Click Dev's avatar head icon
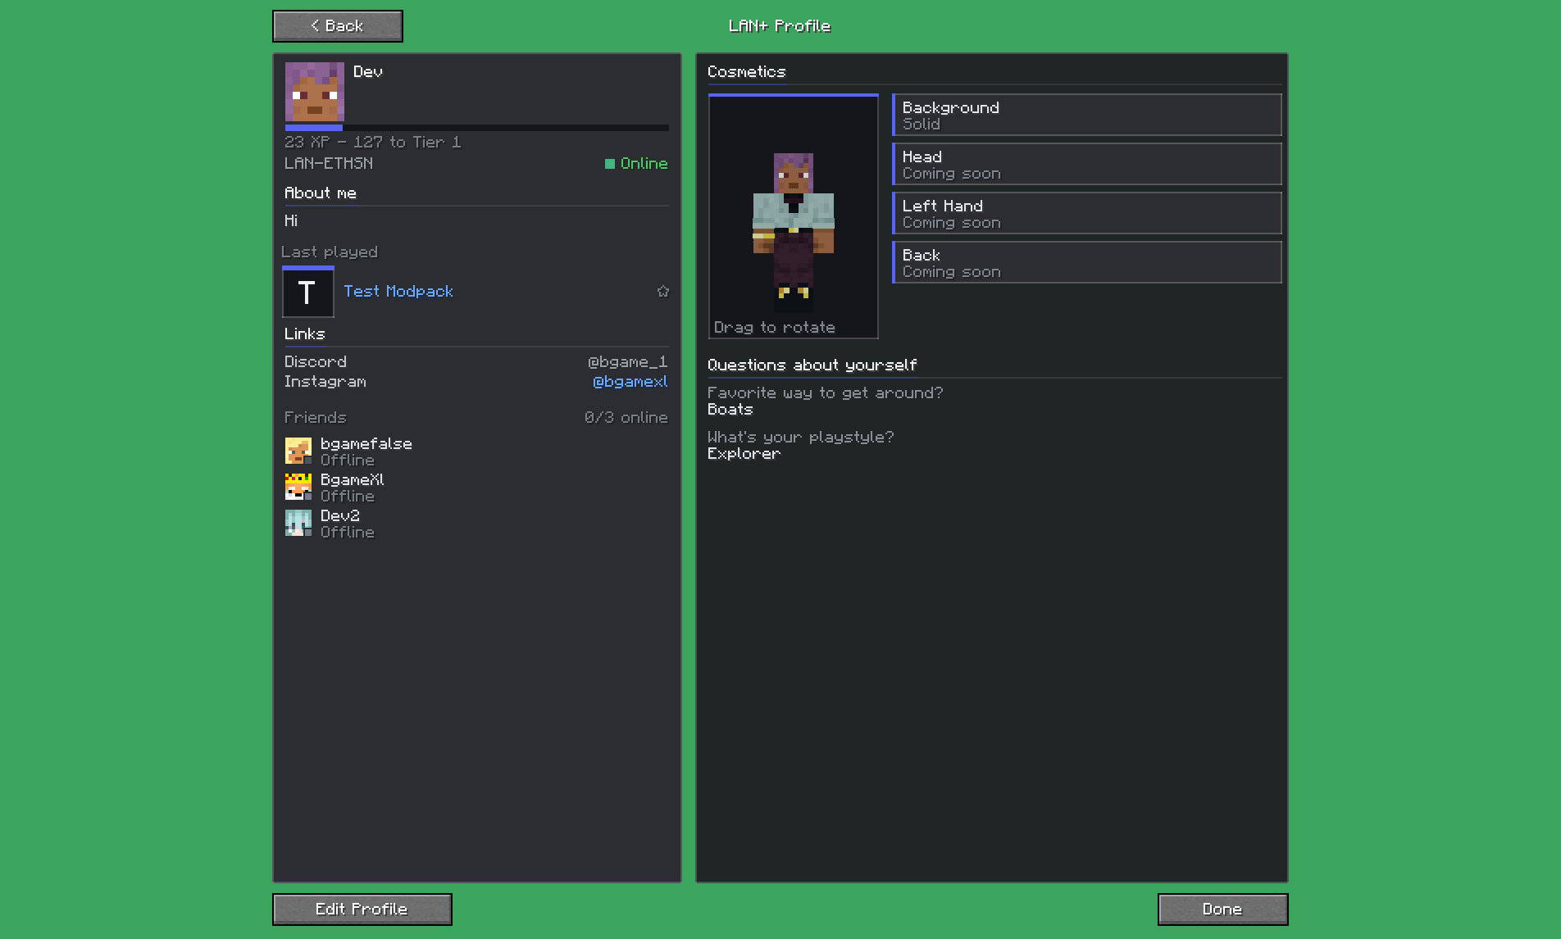This screenshot has height=939, width=1561. click(315, 92)
